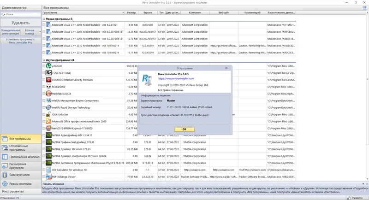Select the foobar2000 checkbox
The image size is (369, 200).
point(44,87)
